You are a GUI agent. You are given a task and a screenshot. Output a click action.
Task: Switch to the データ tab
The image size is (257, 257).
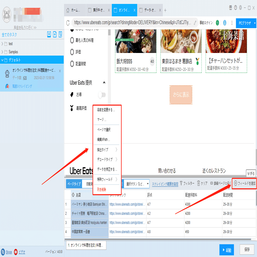150,10
